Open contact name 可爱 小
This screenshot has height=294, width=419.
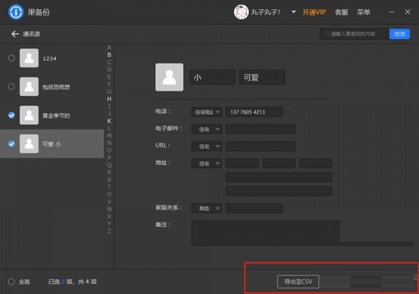click(x=52, y=144)
